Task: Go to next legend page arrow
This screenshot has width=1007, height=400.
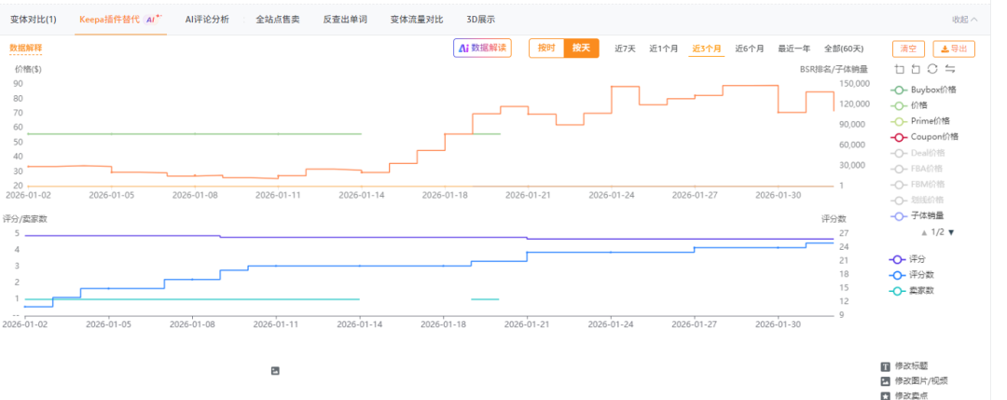Action: [951, 232]
